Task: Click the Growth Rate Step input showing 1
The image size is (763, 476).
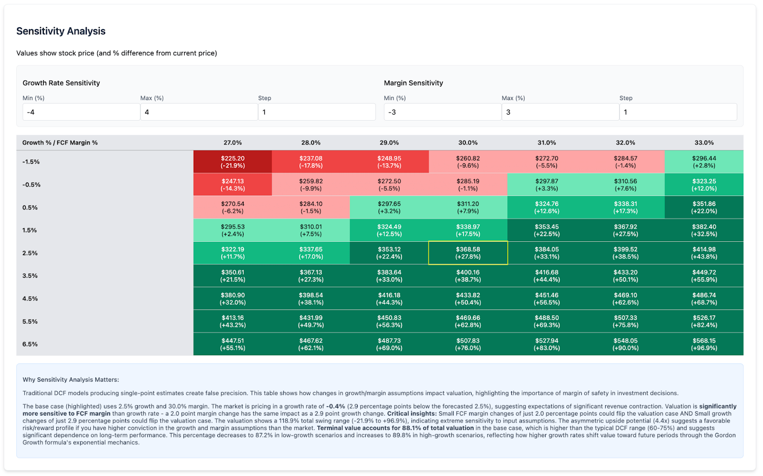Action: point(317,112)
